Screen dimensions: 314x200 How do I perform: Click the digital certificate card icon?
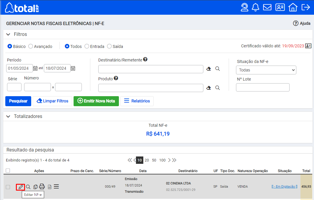pos(308,46)
